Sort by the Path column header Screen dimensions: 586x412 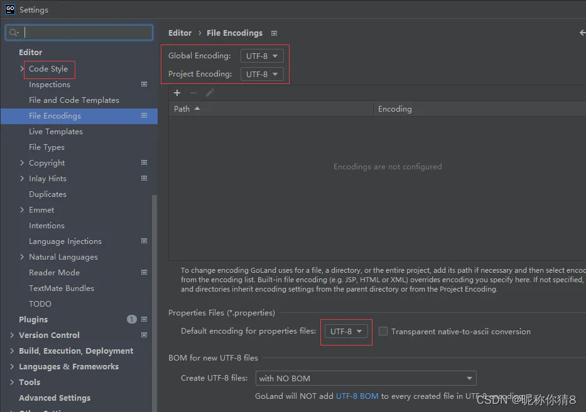point(271,109)
